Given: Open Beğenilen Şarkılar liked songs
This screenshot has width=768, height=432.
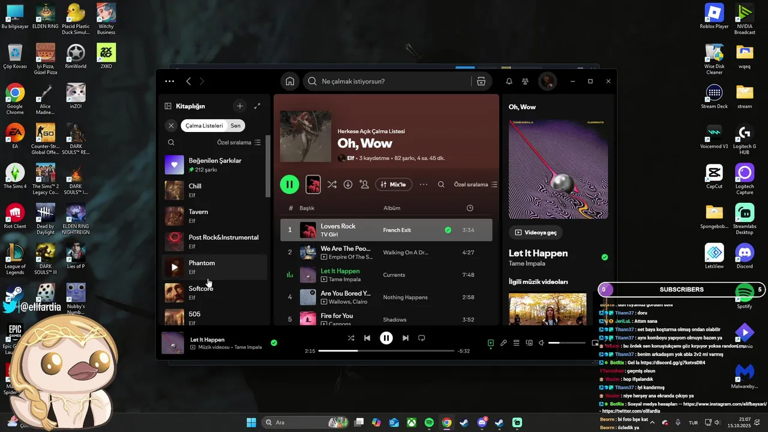Looking at the screenshot, I should tap(214, 165).
